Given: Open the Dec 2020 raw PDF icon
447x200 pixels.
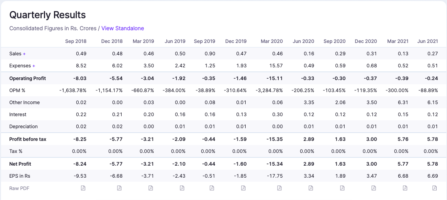Looking at the screenshot, I should pos(373,188).
